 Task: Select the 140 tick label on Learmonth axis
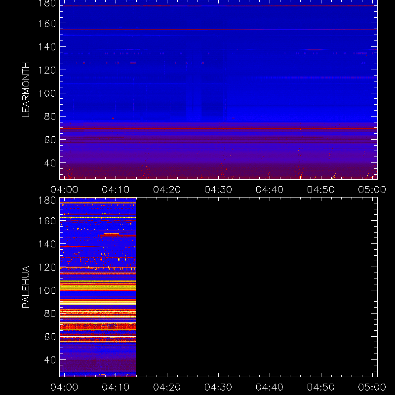click(x=47, y=47)
